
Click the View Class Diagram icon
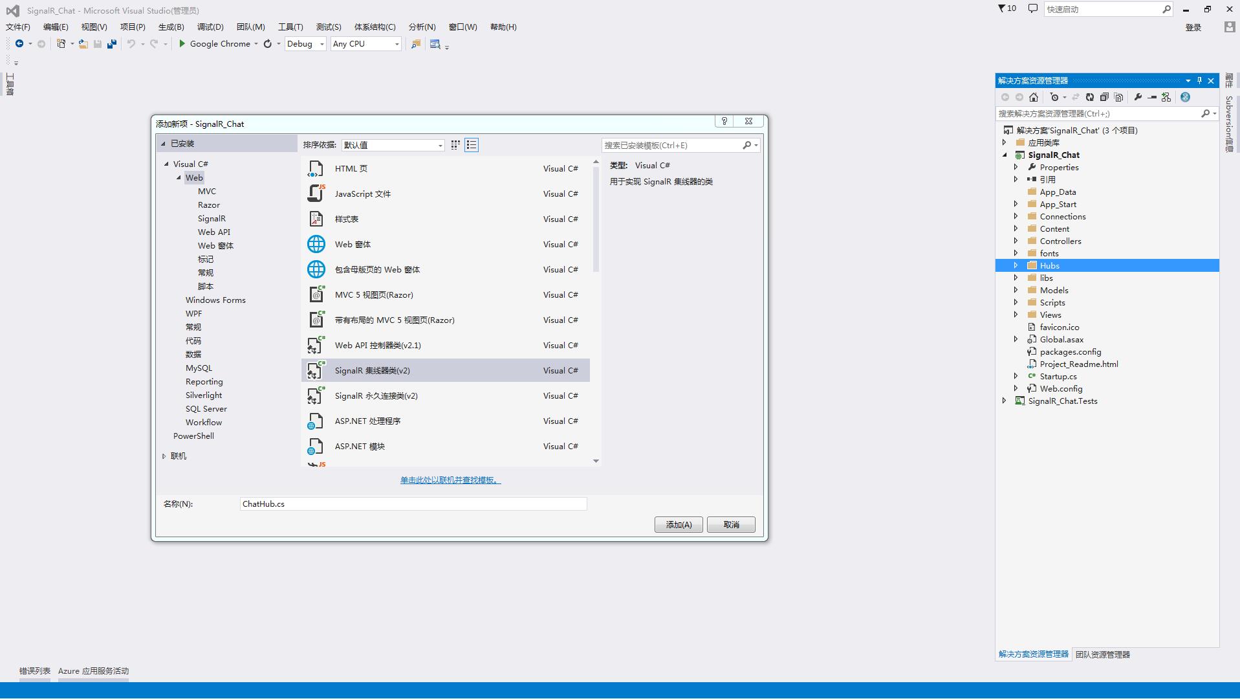pyautogui.click(x=1166, y=97)
